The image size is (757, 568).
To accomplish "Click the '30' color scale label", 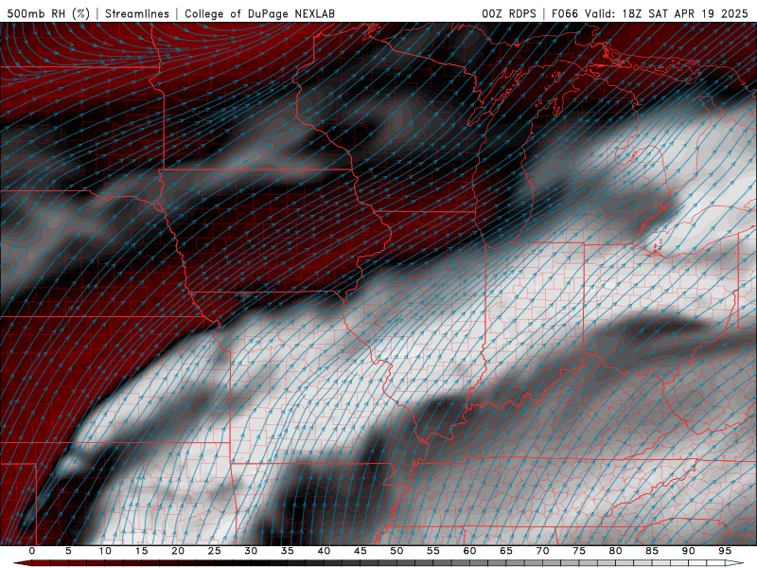I will [x=251, y=551].
